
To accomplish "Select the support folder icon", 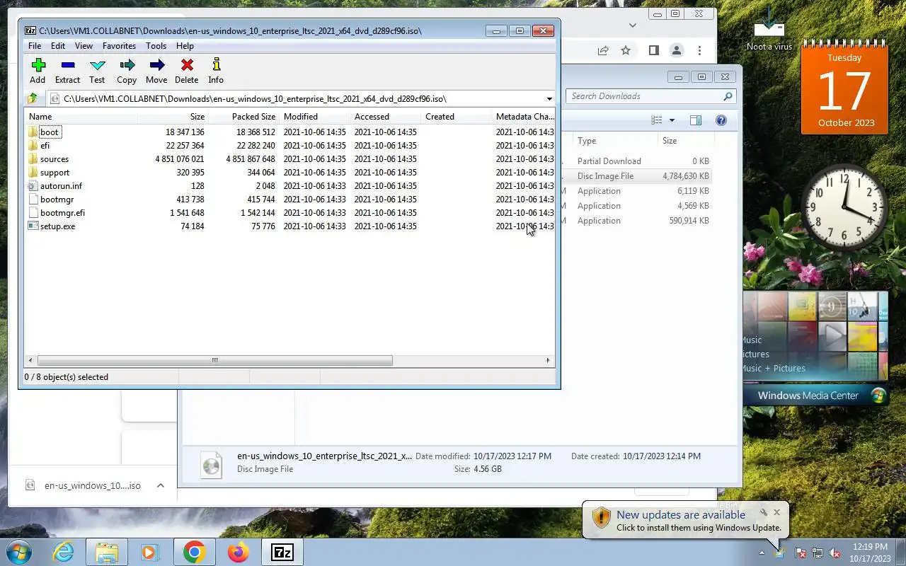I will click(33, 173).
